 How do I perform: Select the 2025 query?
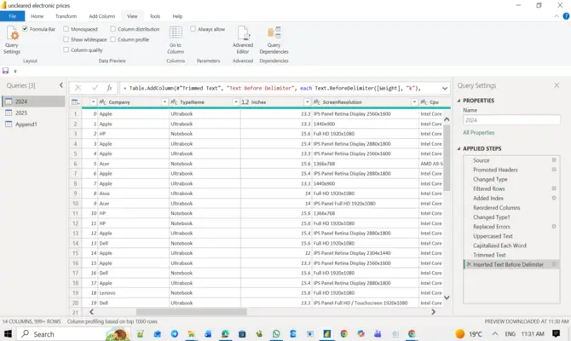tap(33, 113)
